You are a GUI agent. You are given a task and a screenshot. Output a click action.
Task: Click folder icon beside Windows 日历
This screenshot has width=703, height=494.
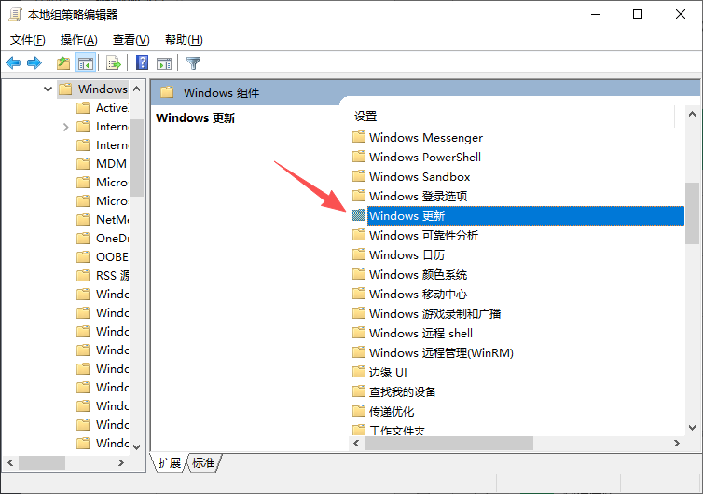click(x=359, y=254)
